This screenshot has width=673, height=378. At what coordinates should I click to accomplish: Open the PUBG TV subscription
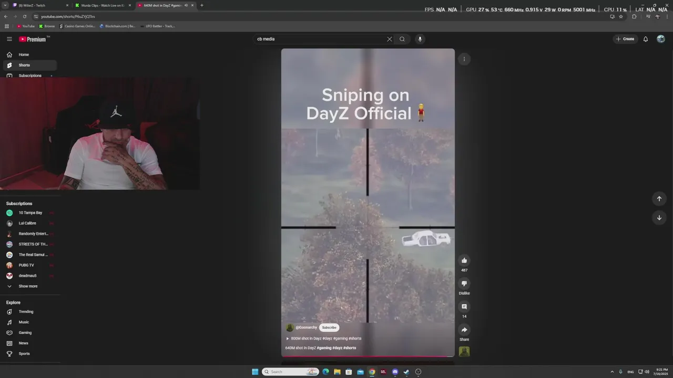(30, 265)
